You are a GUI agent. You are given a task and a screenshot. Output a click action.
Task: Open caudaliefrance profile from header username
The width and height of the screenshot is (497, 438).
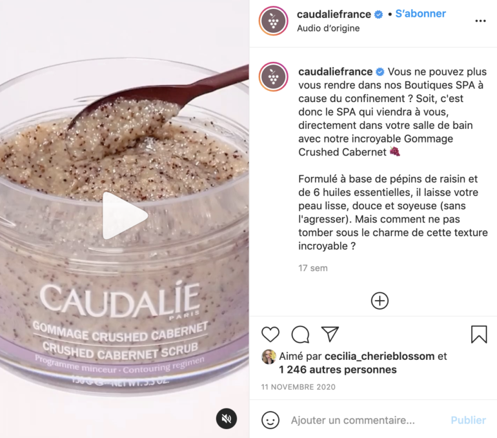pyautogui.click(x=334, y=14)
